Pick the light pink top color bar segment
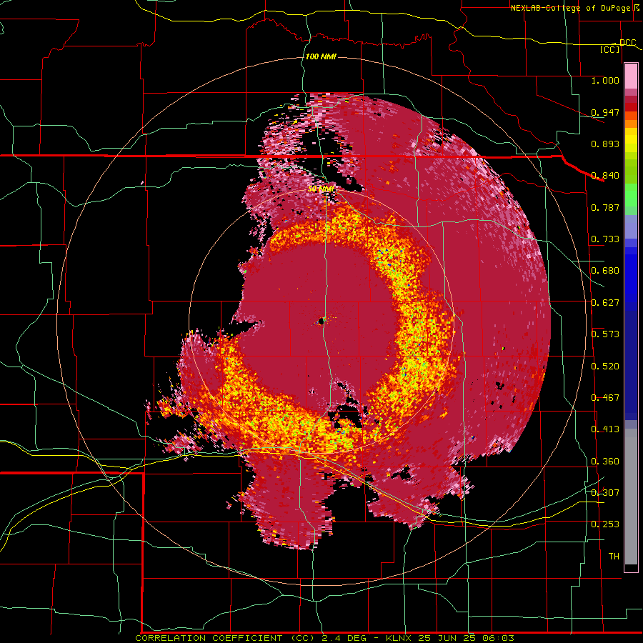 (631, 76)
